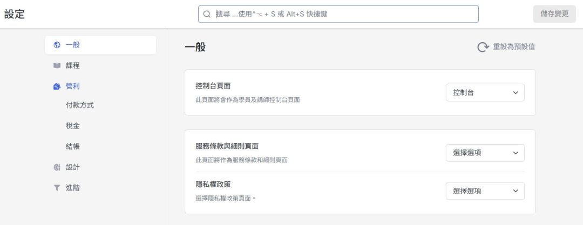
Task: Switch to the 設計 settings tab
Action: (73, 167)
